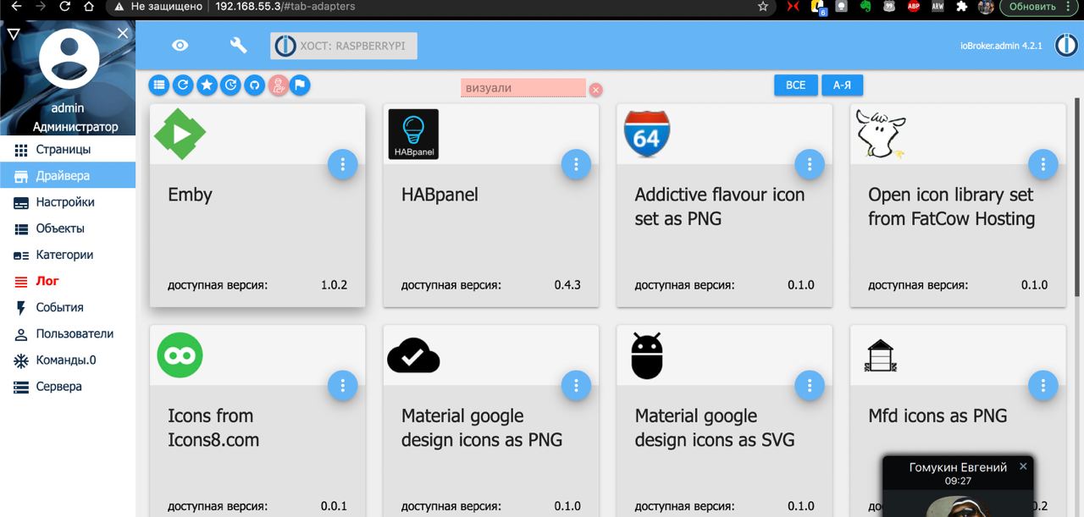This screenshot has width=1084, height=517.
Task: Open Страницы in the sidebar
Action: (x=68, y=150)
